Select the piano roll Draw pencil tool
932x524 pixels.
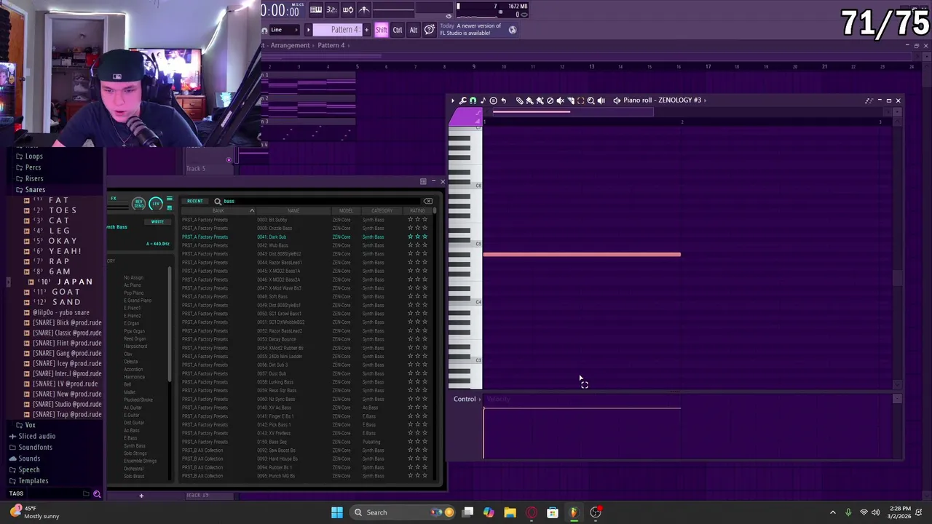(x=519, y=100)
